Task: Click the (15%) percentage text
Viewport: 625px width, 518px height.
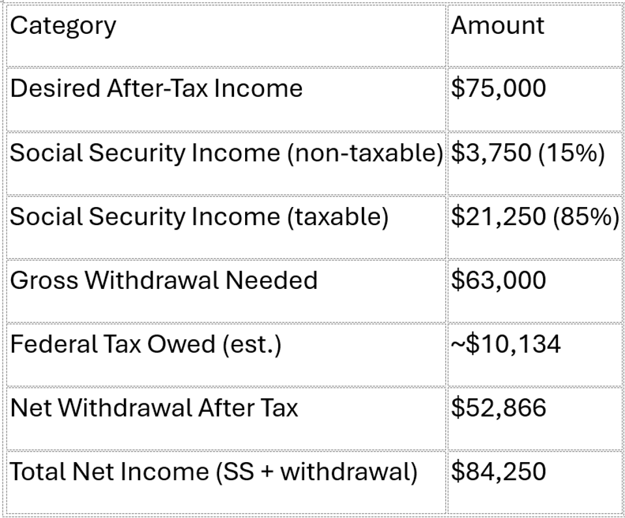Action: (x=572, y=153)
